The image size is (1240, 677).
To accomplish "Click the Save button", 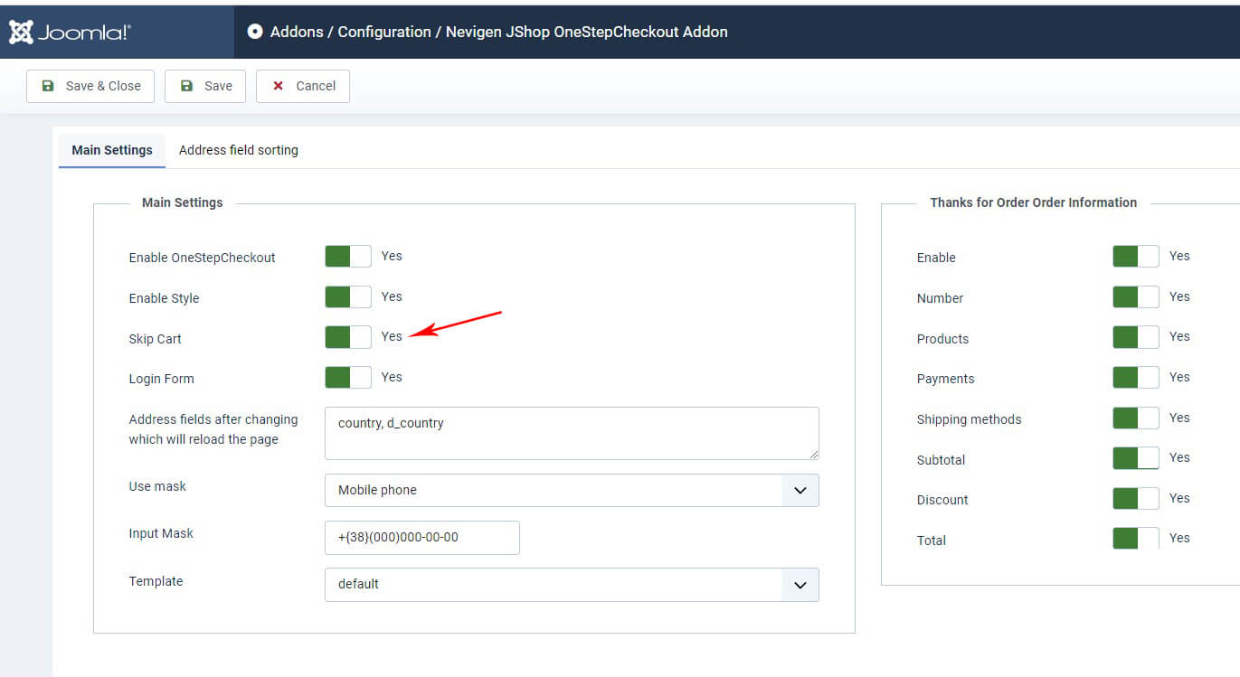I will (x=205, y=86).
